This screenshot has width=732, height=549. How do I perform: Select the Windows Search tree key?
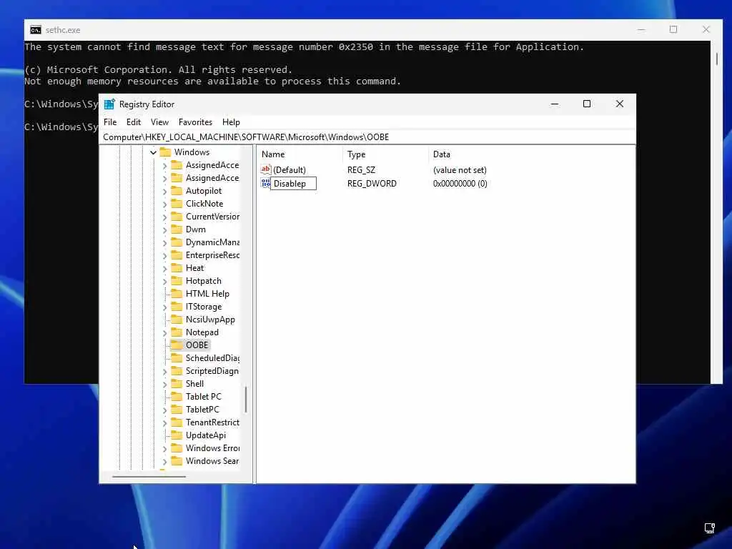pos(212,461)
